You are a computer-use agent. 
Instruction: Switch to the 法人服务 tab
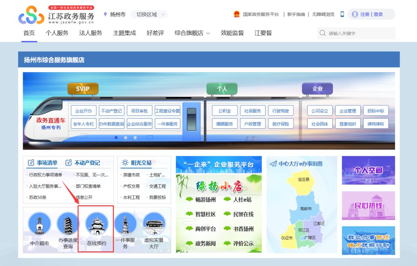pos(90,33)
